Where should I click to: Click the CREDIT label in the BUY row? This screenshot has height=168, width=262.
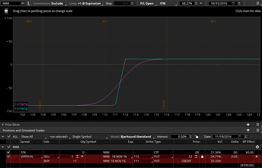pos(186,161)
